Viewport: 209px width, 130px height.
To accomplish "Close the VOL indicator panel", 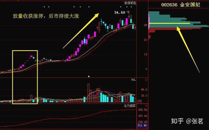I will click(146, 80).
